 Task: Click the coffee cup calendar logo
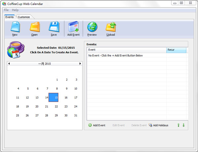coord(16,50)
